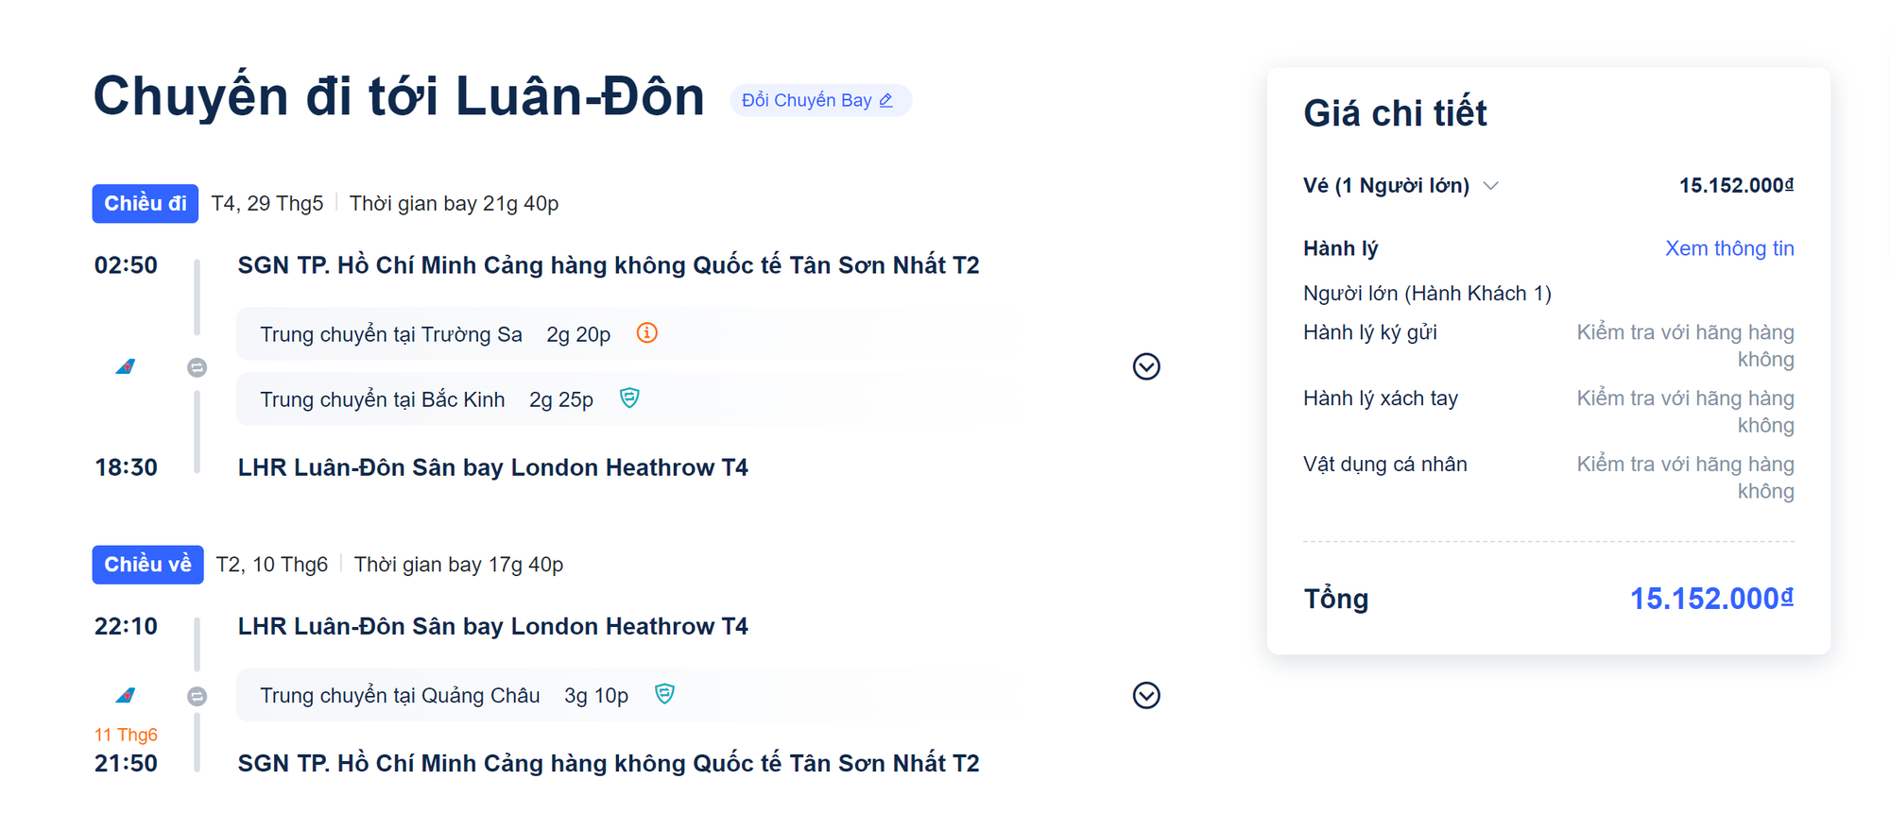Open the Vé (1 Người lớn) fare dropdown
Viewport: 1890px width, 830px height.
(x=1491, y=186)
